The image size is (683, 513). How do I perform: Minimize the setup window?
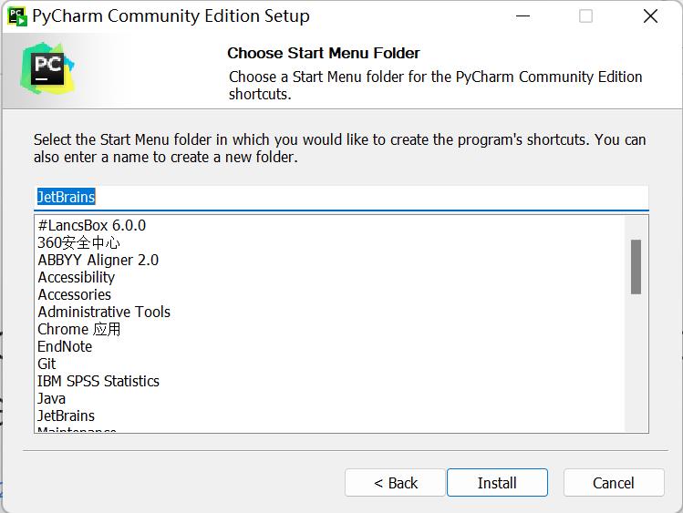[523, 16]
